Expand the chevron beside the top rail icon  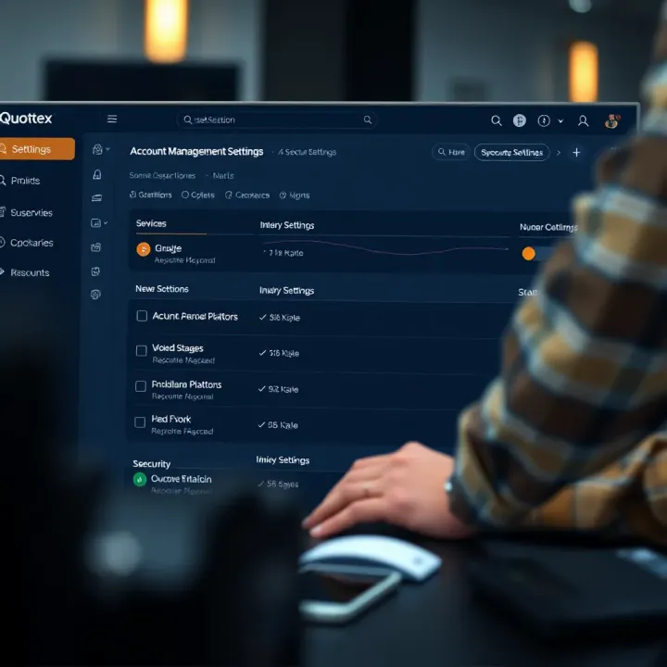click(107, 149)
